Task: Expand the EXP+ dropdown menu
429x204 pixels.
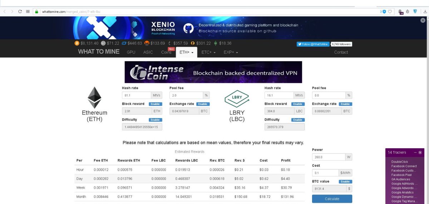Action: 231,52
